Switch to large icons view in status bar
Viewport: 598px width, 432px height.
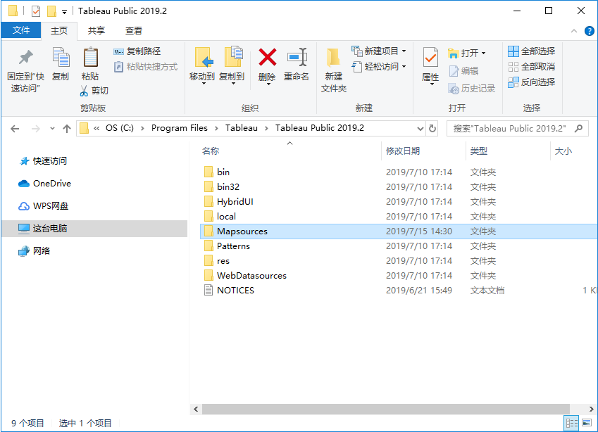(x=587, y=423)
